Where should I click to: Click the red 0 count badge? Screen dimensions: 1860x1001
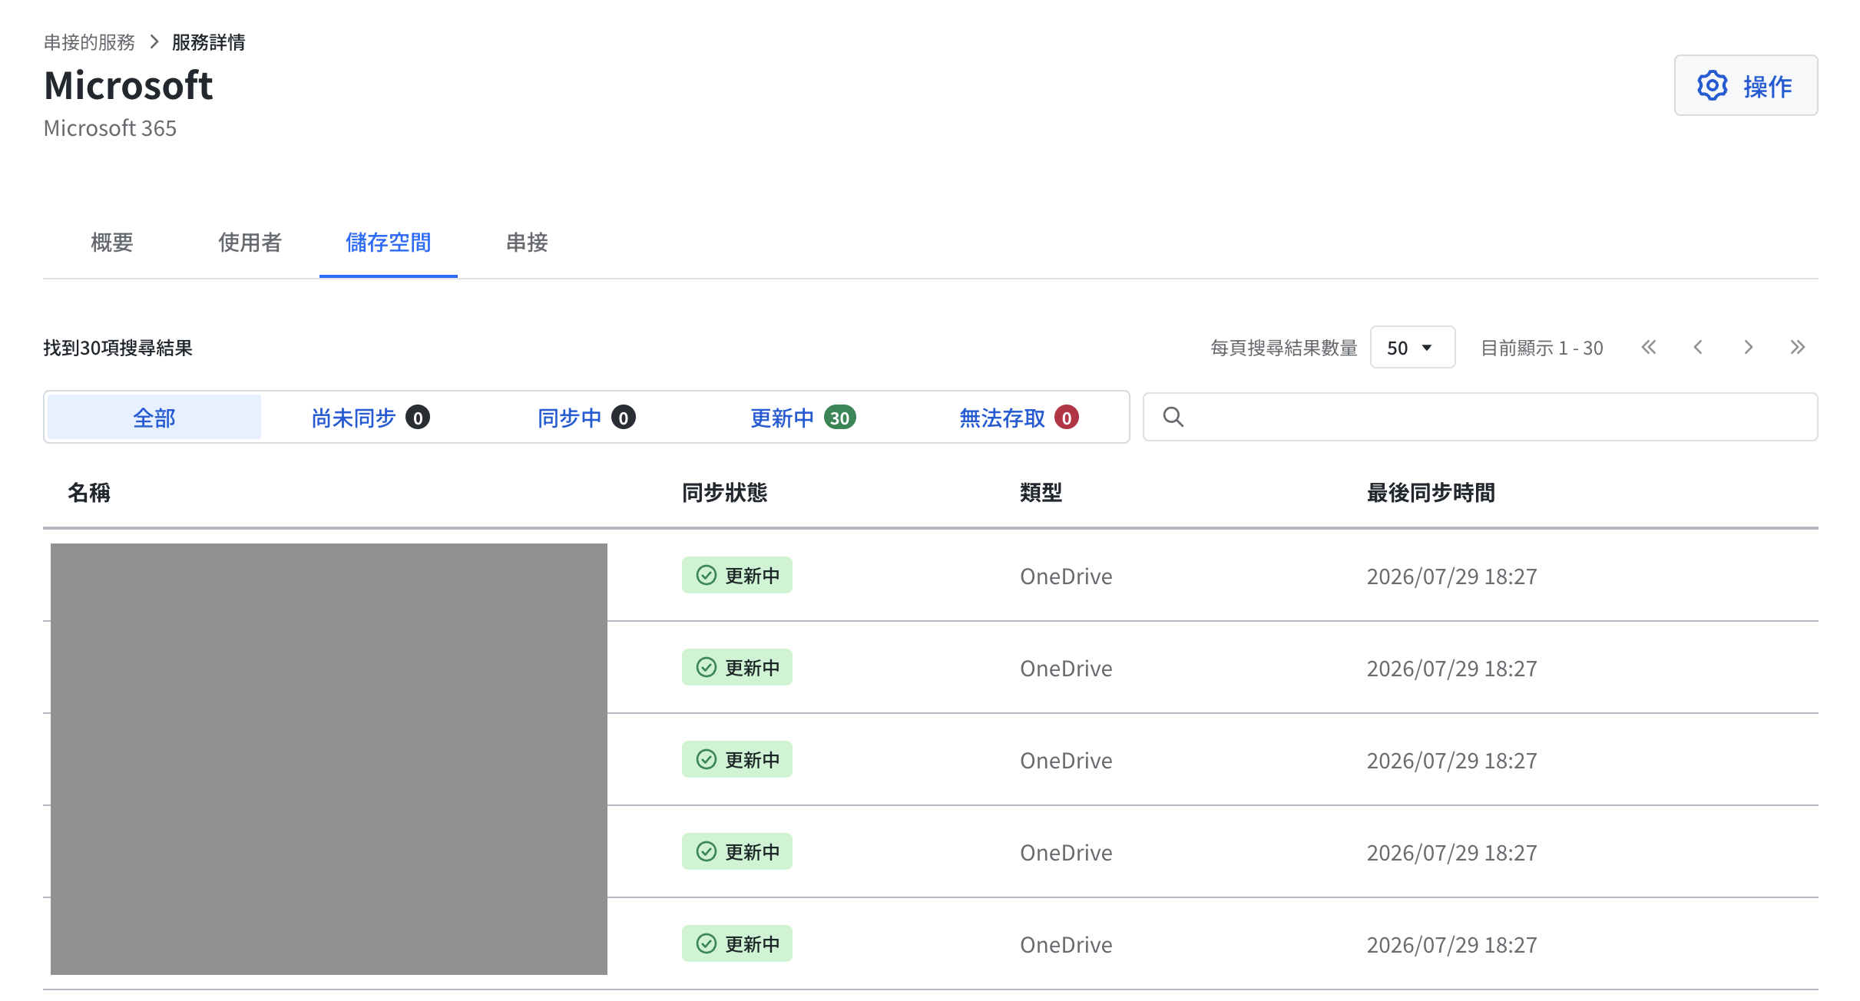(x=1066, y=418)
